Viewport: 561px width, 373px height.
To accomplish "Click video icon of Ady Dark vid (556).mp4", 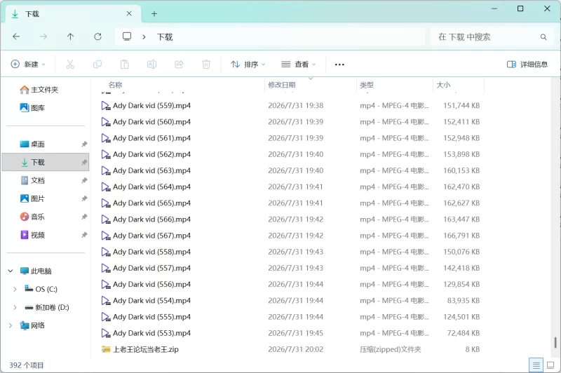I will [106, 285].
